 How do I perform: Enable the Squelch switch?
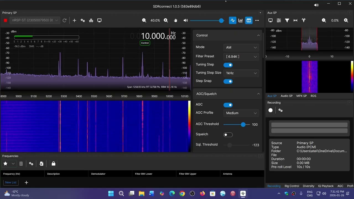pyautogui.click(x=228, y=135)
